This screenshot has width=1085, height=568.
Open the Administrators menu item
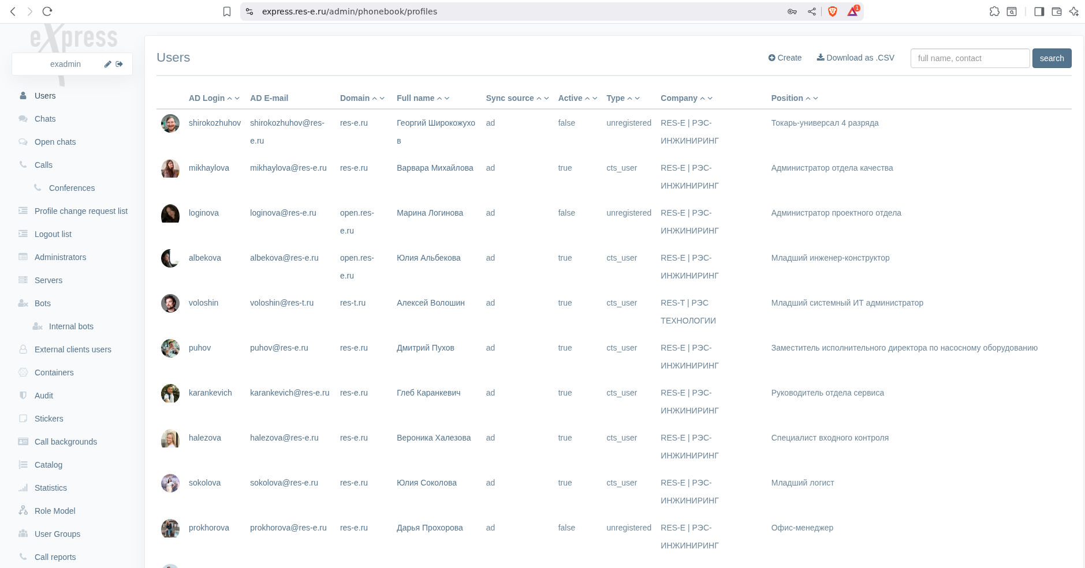point(60,257)
